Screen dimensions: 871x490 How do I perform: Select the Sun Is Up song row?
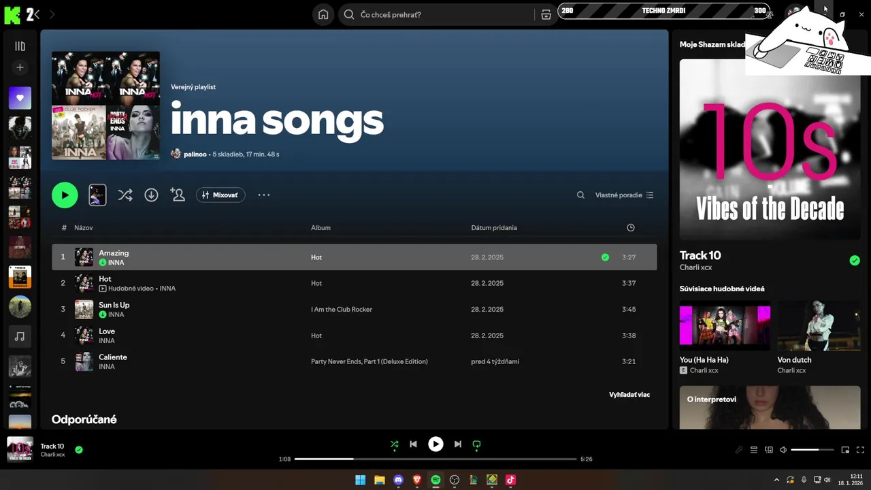point(355,310)
